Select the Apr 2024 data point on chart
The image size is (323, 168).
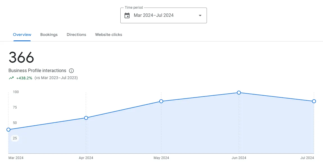click(86, 118)
